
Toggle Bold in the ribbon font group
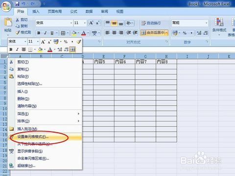(x=39, y=33)
